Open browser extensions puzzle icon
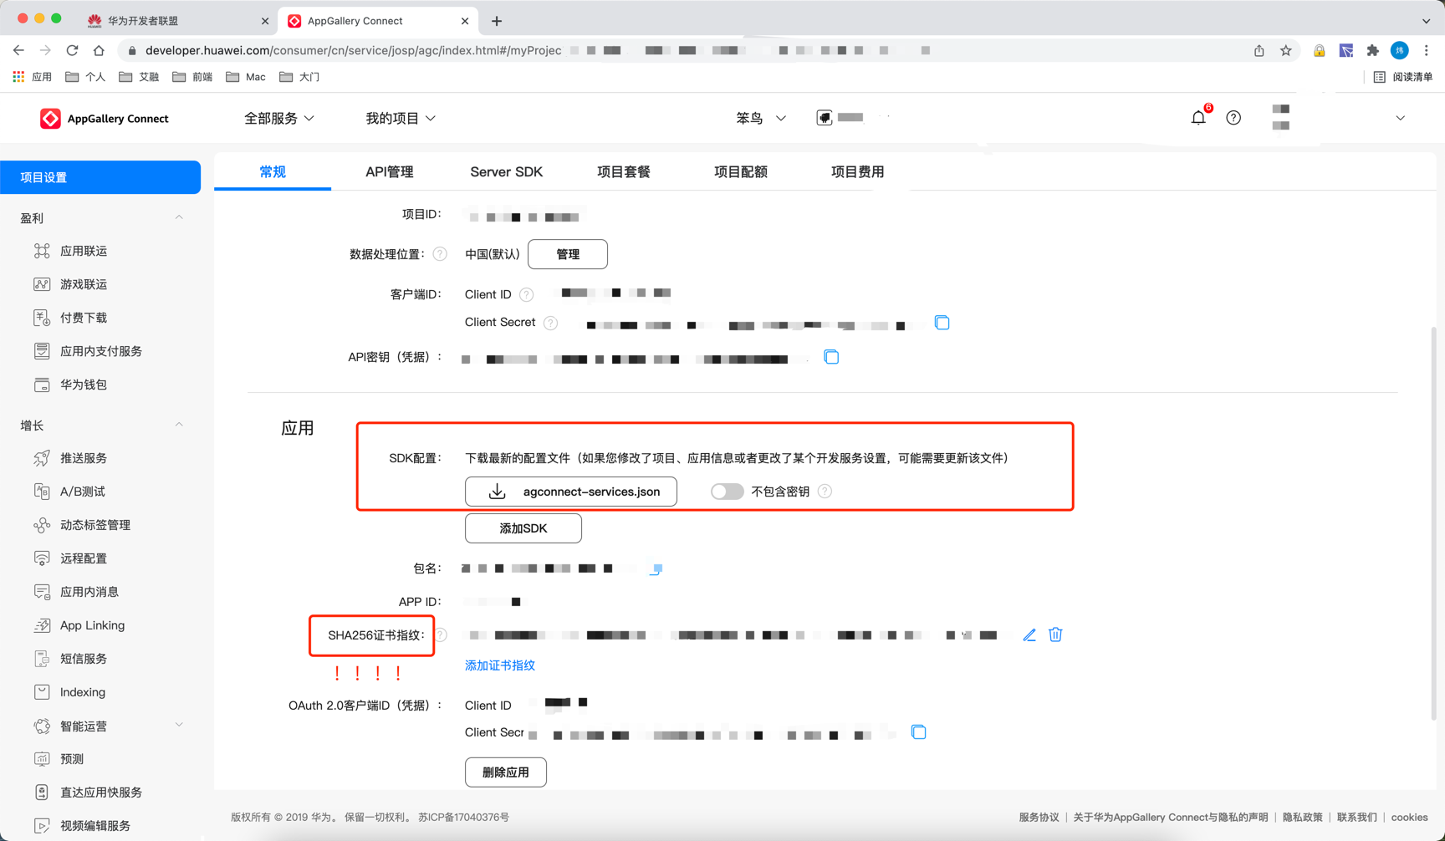 click(1372, 50)
